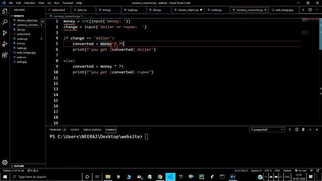This screenshot has height=181, width=322.
Task: Open the Go menu
Action: [49, 3]
